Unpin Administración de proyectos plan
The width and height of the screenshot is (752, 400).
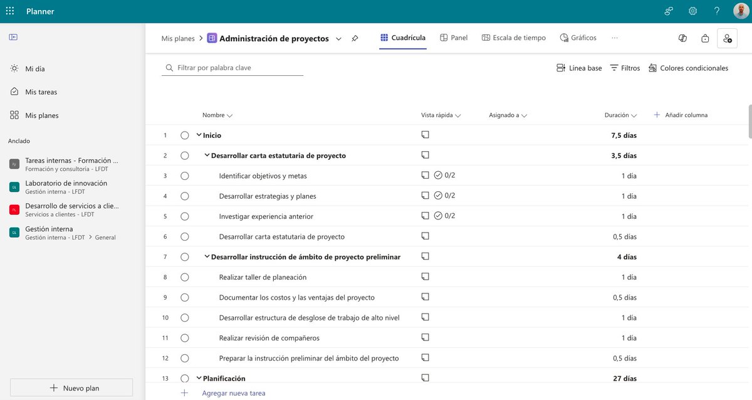353,38
